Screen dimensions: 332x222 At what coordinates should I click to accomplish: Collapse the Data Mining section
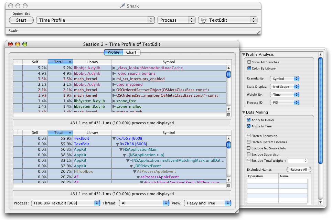(244, 112)
